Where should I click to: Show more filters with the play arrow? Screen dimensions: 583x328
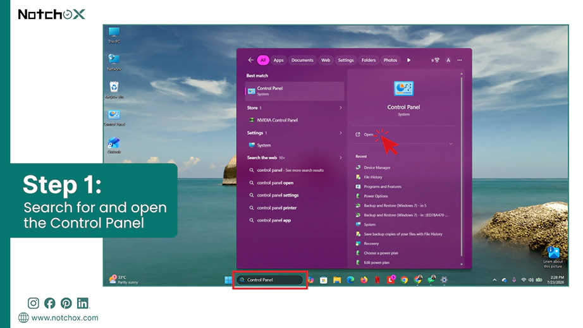click(x=408, y=60)
